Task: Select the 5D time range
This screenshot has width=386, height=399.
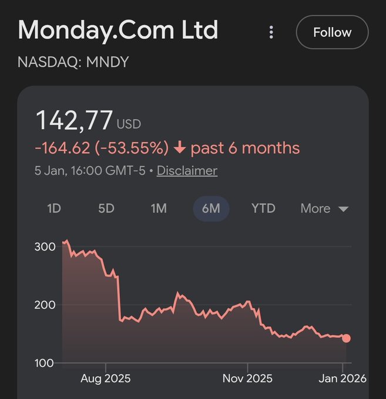Action: tap(106, 208)
